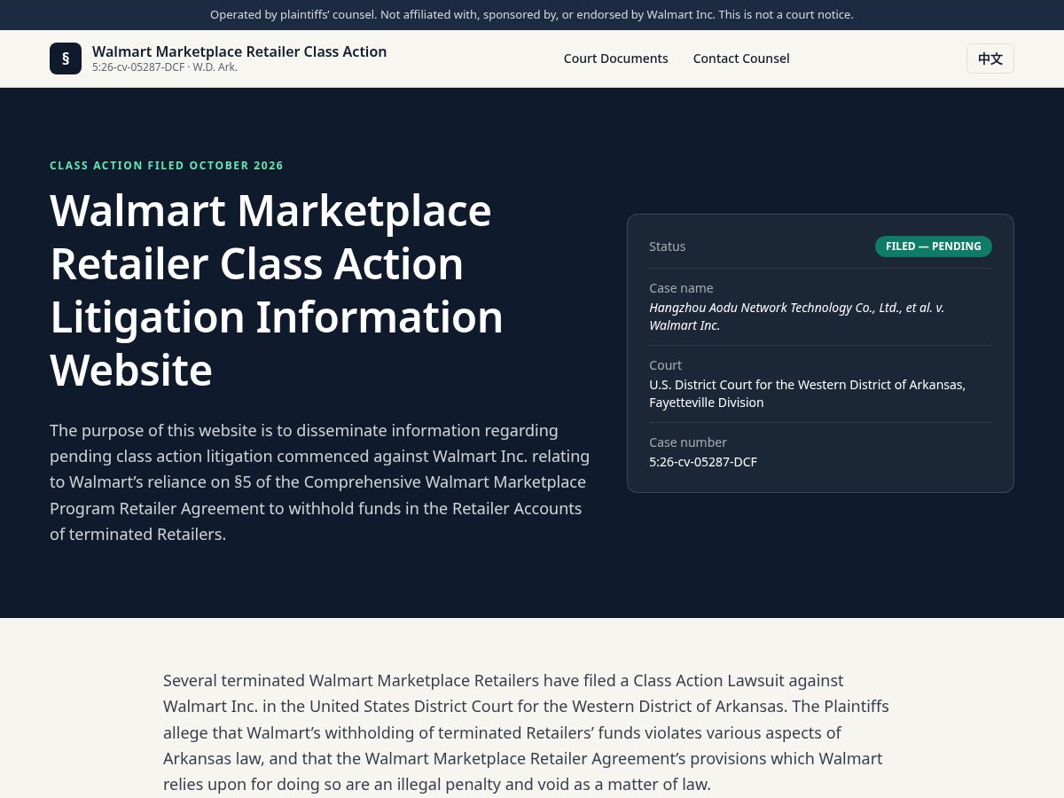Image resolution: width=1064 pixels, height=798 pixels.
Task: Click the main headline Walmart Marketplace Retailer Class Action
Action: pos(277,291)
